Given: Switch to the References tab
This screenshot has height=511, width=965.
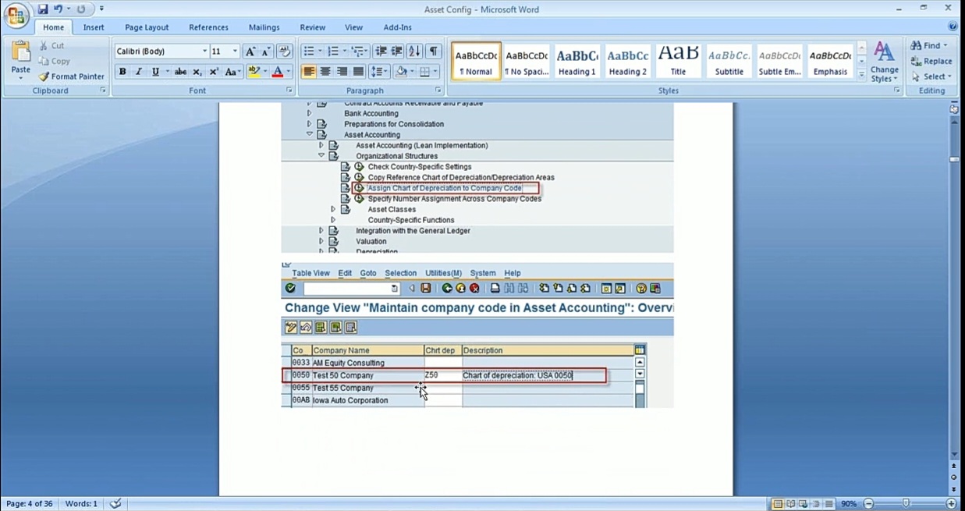Looking at the screenshot, I should 208,27.
